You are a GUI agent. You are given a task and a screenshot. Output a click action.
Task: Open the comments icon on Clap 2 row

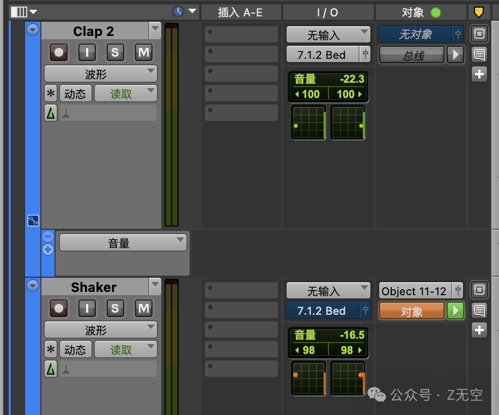479,54
